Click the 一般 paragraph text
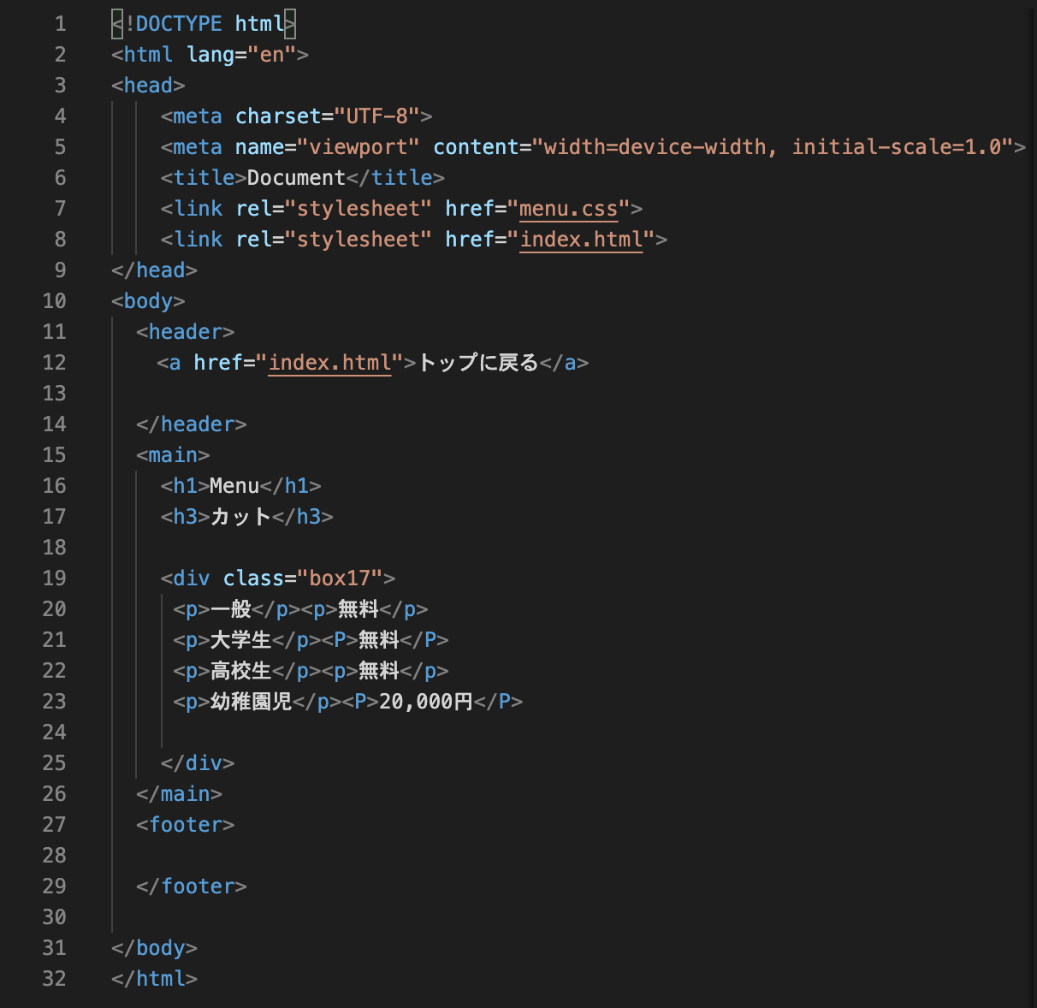This screenshot has height=1008, width=1037. pyautogui.click(x=231, y=609)
